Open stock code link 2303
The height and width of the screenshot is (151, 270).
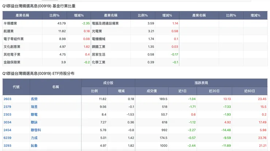(7, 115)
